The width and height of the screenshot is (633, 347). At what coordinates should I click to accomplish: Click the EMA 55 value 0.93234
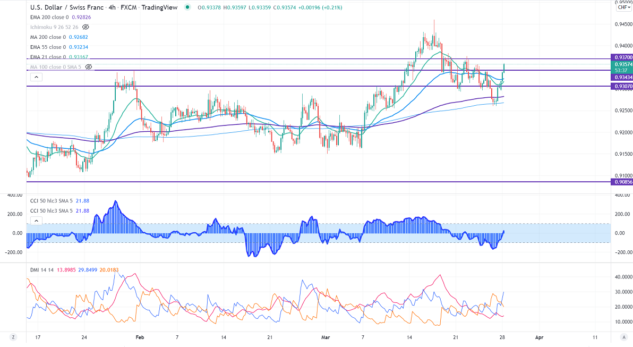click(x=78, y=47)
